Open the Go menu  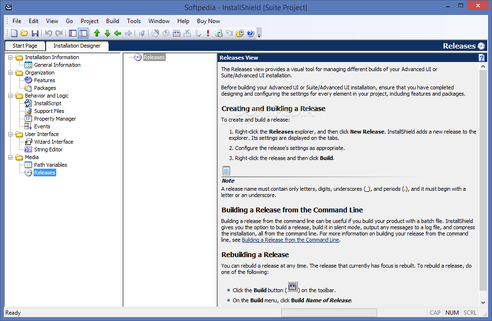(x=69, y=21)
